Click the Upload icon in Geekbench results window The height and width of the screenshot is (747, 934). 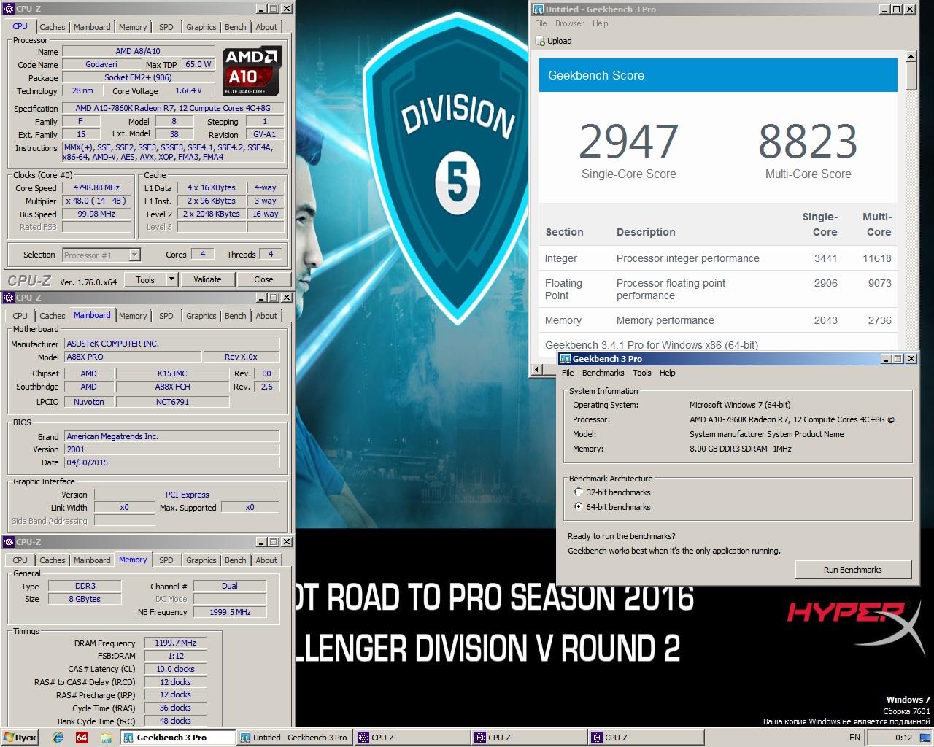[541, 41]
